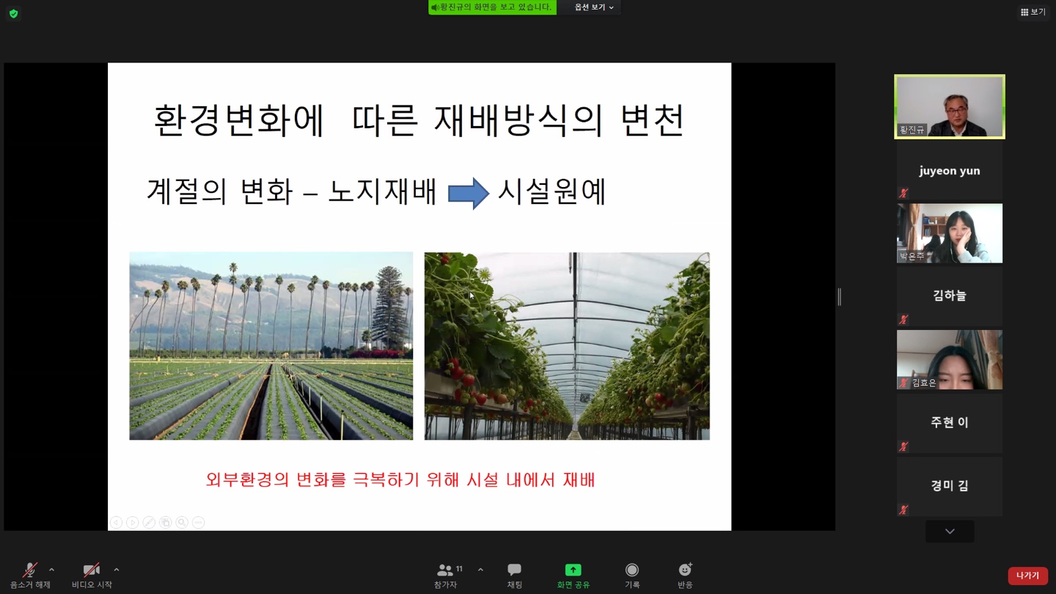Open the 보기 view layout menu
The image size is (1056, 594).
click(x=1033, y=12)
